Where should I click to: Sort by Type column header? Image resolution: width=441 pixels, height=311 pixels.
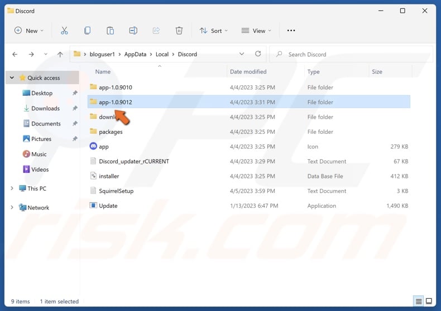313,71
